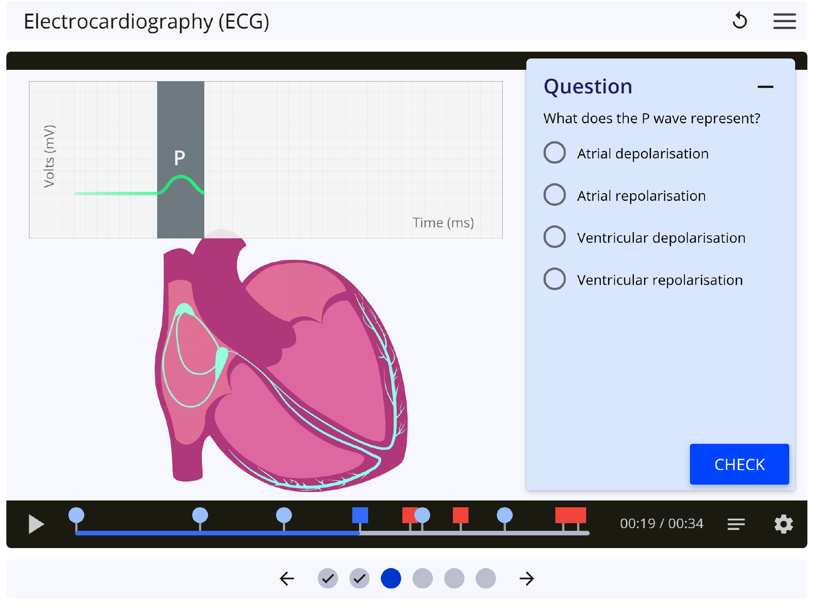Click the first blue circle timeline marker
Image resolution: width=816 pixels, height=612 pixels.
tap(76, 515)
